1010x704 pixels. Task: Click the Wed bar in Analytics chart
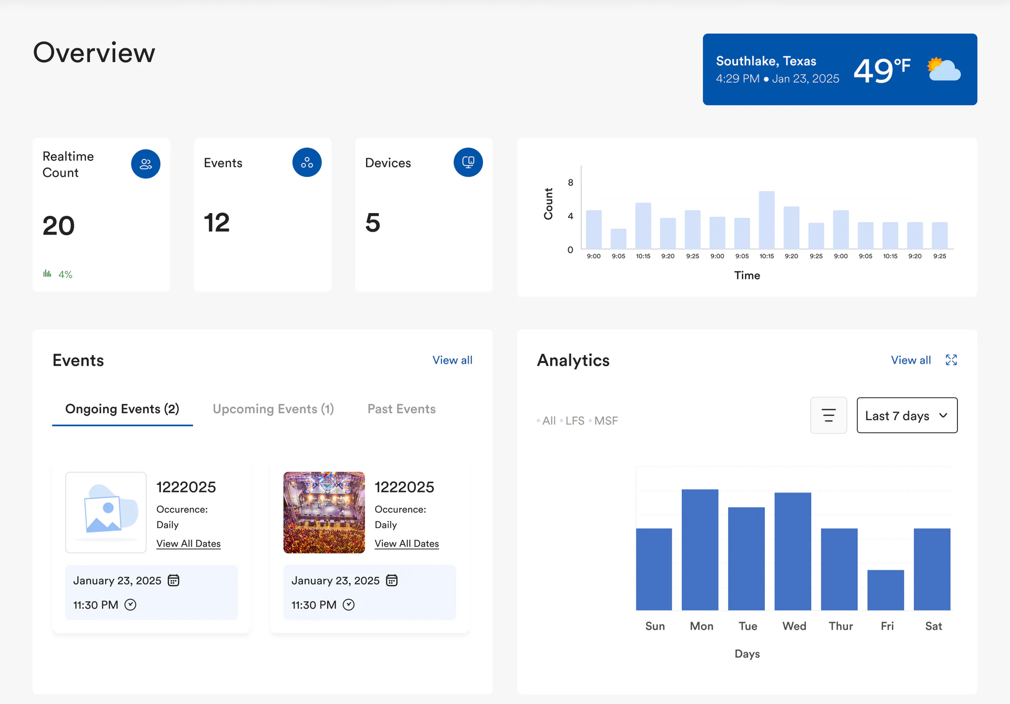point(793,551)
